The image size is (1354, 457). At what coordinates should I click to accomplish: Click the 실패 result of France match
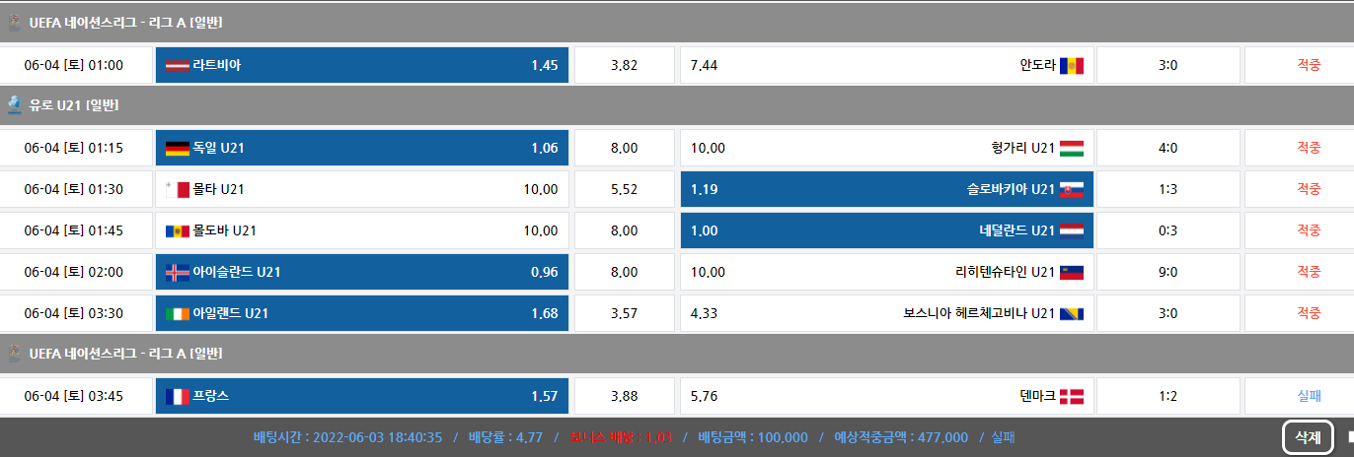(x=1308, y=397)
